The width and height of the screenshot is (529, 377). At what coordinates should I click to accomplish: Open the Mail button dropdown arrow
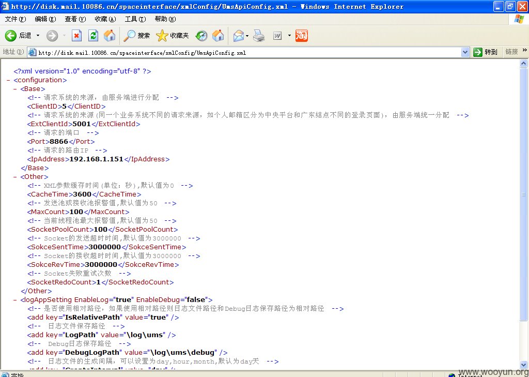coord(247,36)
